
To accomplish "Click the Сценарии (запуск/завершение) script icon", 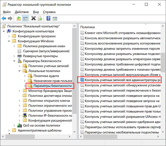I will point(19,51).
